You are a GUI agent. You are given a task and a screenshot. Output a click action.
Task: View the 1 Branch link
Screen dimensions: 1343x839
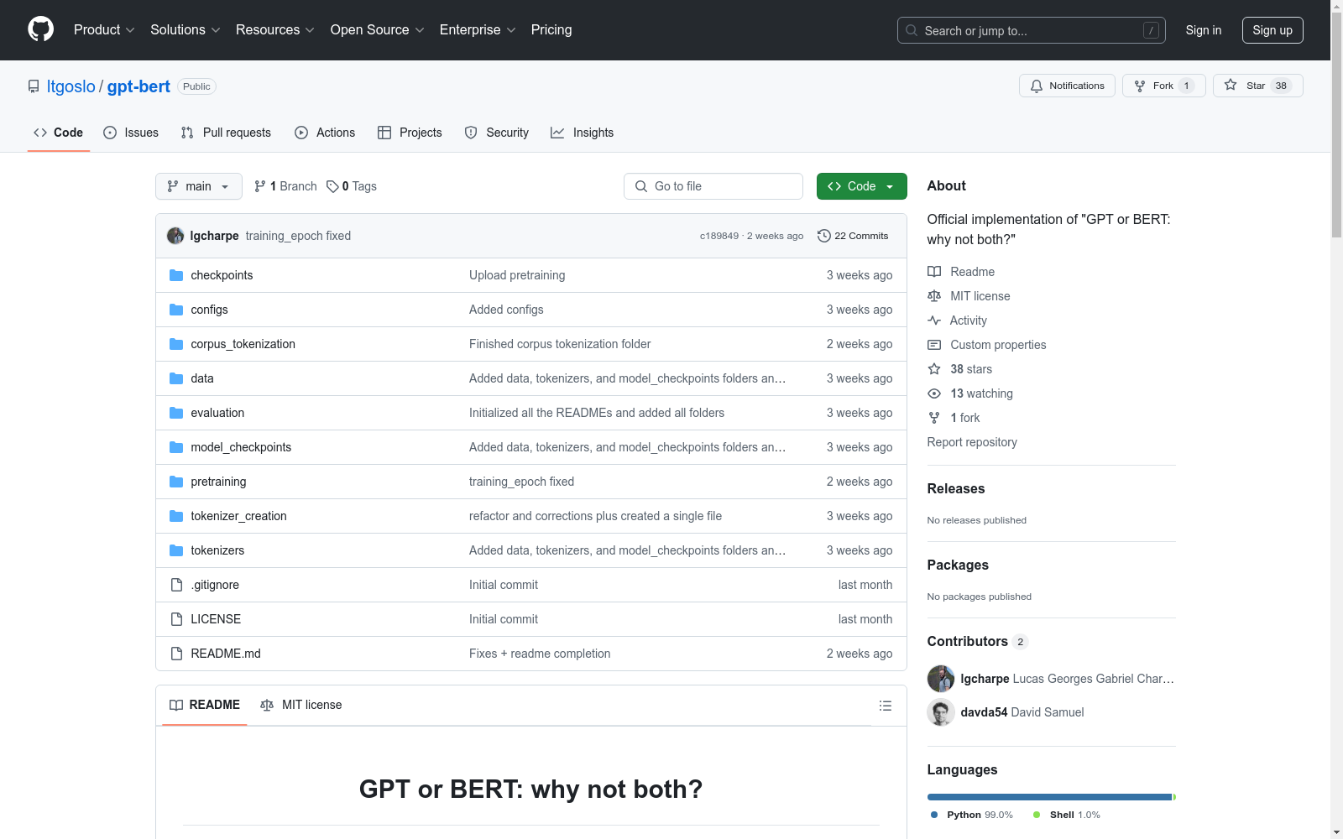(285, 186)
